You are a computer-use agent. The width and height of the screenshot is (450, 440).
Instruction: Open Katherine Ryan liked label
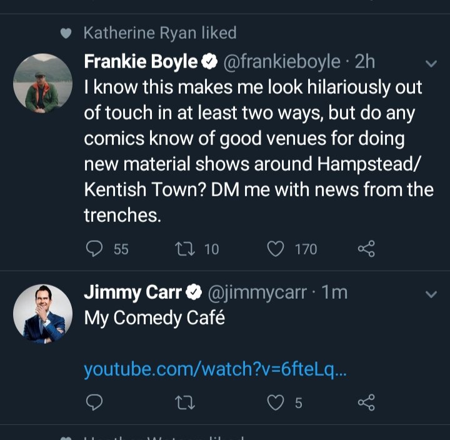[x=160, y=32]
